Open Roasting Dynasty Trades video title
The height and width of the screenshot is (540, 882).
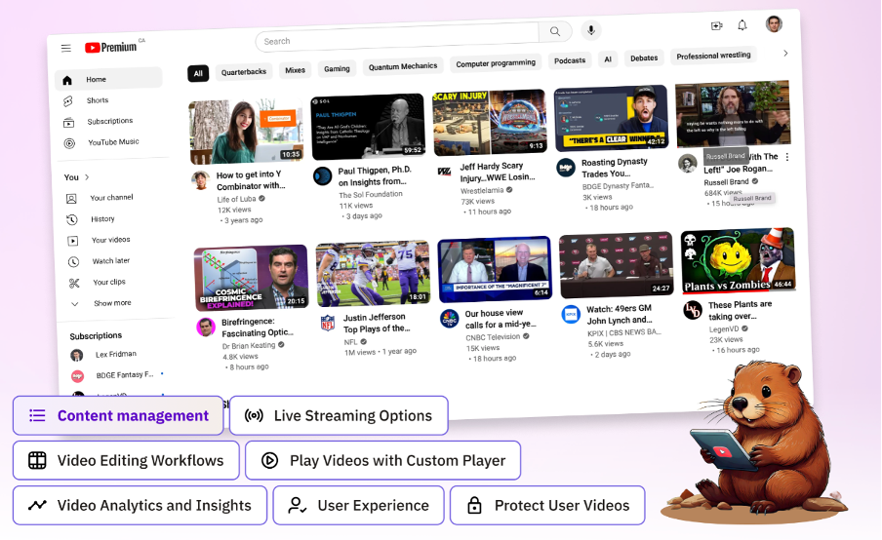615,168
